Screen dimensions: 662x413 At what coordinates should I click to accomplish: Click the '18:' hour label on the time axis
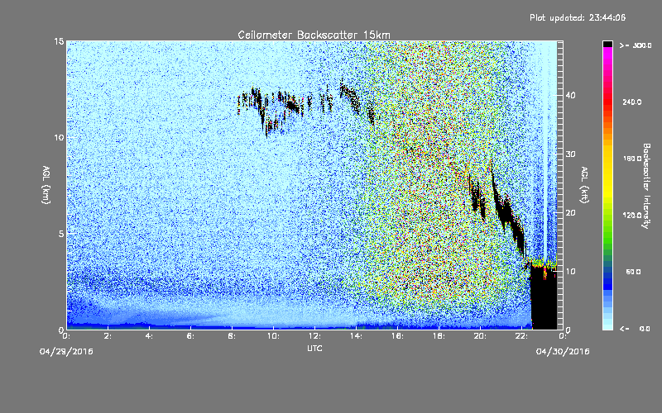439,336
